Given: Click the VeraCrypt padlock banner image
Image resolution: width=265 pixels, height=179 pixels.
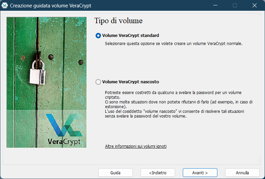Looking at the screenshot, I should [47, 82].
